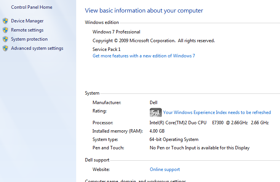
Task: Click the Windows edition section header
Action: (102, 22)
